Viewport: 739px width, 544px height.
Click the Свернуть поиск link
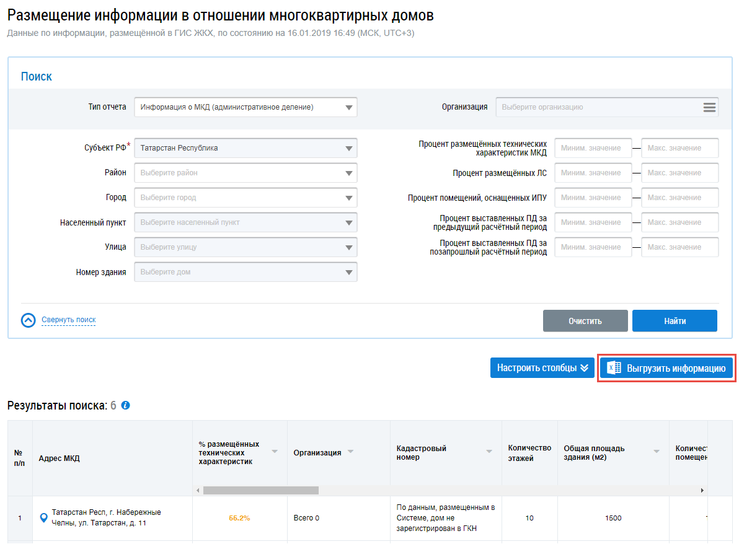tap(69, 320)
